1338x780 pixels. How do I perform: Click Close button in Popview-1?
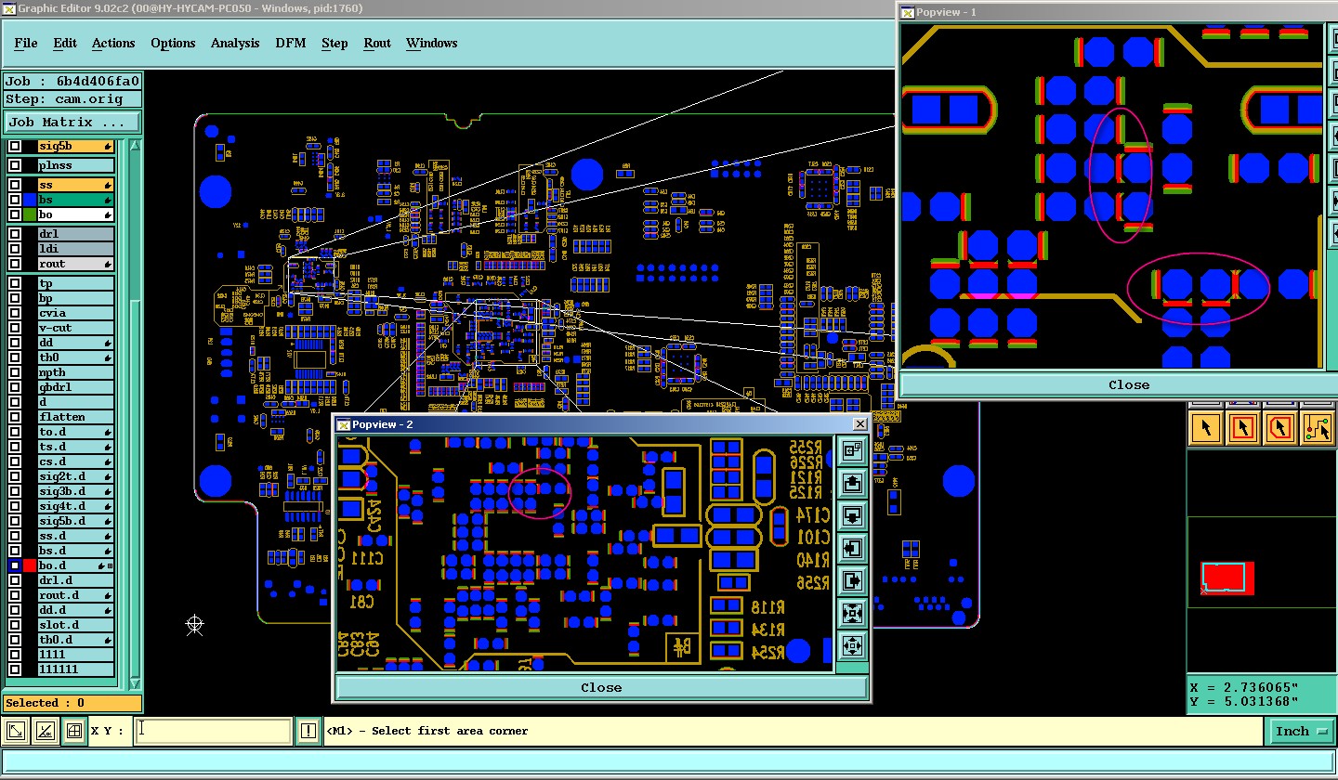1129,385
